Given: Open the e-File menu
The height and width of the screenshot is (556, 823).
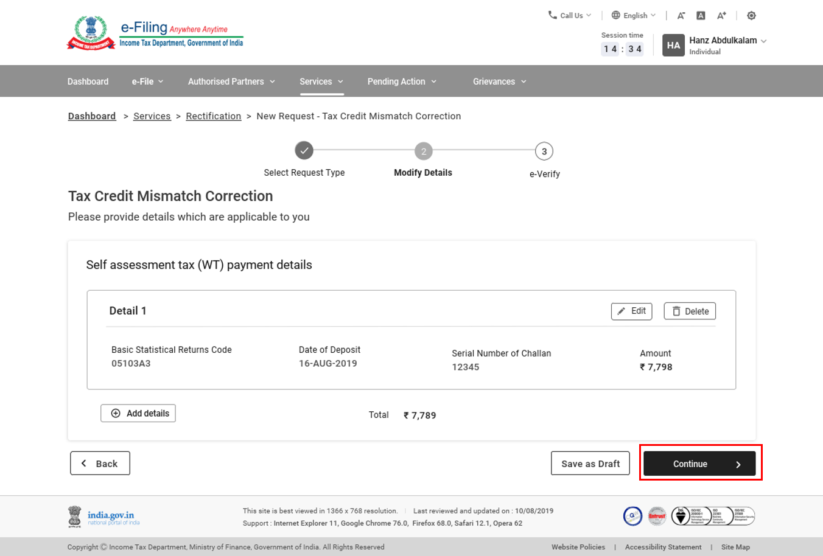Looking at the screenshot, I should pyautogui.click(x=147, y=82).
